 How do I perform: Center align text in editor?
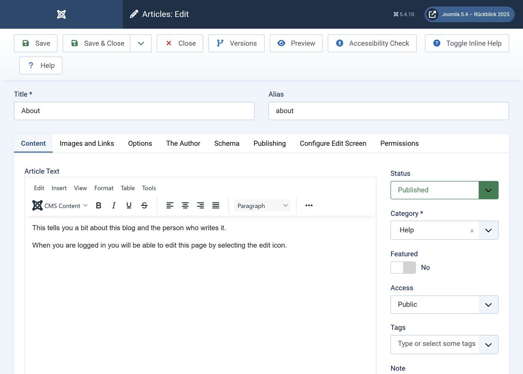click(185, 205)
